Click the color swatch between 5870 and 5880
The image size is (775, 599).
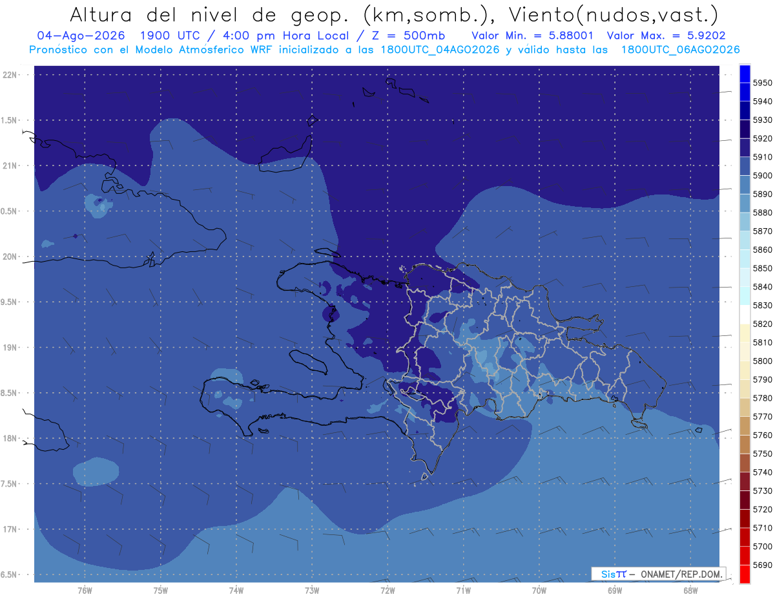click(745, 222)
